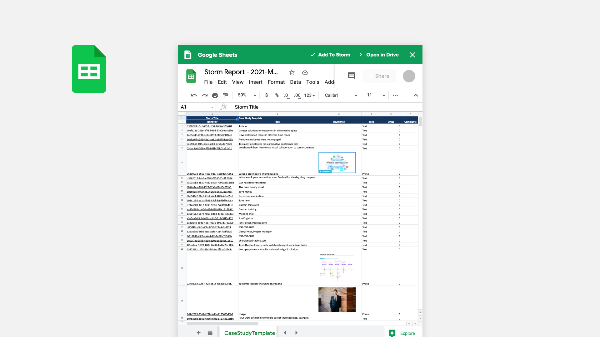Click the Undo arrow in the toolbar
Image resolution: width=600 pixels, height=337 pixels.
click(x=194, y=95)
